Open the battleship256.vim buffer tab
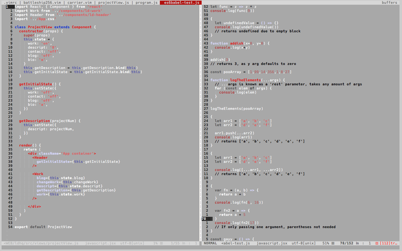Viewport: 402px width, 251px height. click(42, 3)
